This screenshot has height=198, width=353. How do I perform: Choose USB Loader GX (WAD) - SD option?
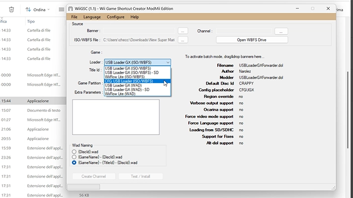[137, 90]
